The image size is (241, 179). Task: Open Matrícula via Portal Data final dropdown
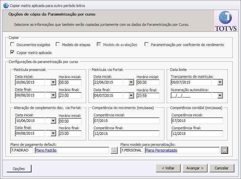(131, 95)
